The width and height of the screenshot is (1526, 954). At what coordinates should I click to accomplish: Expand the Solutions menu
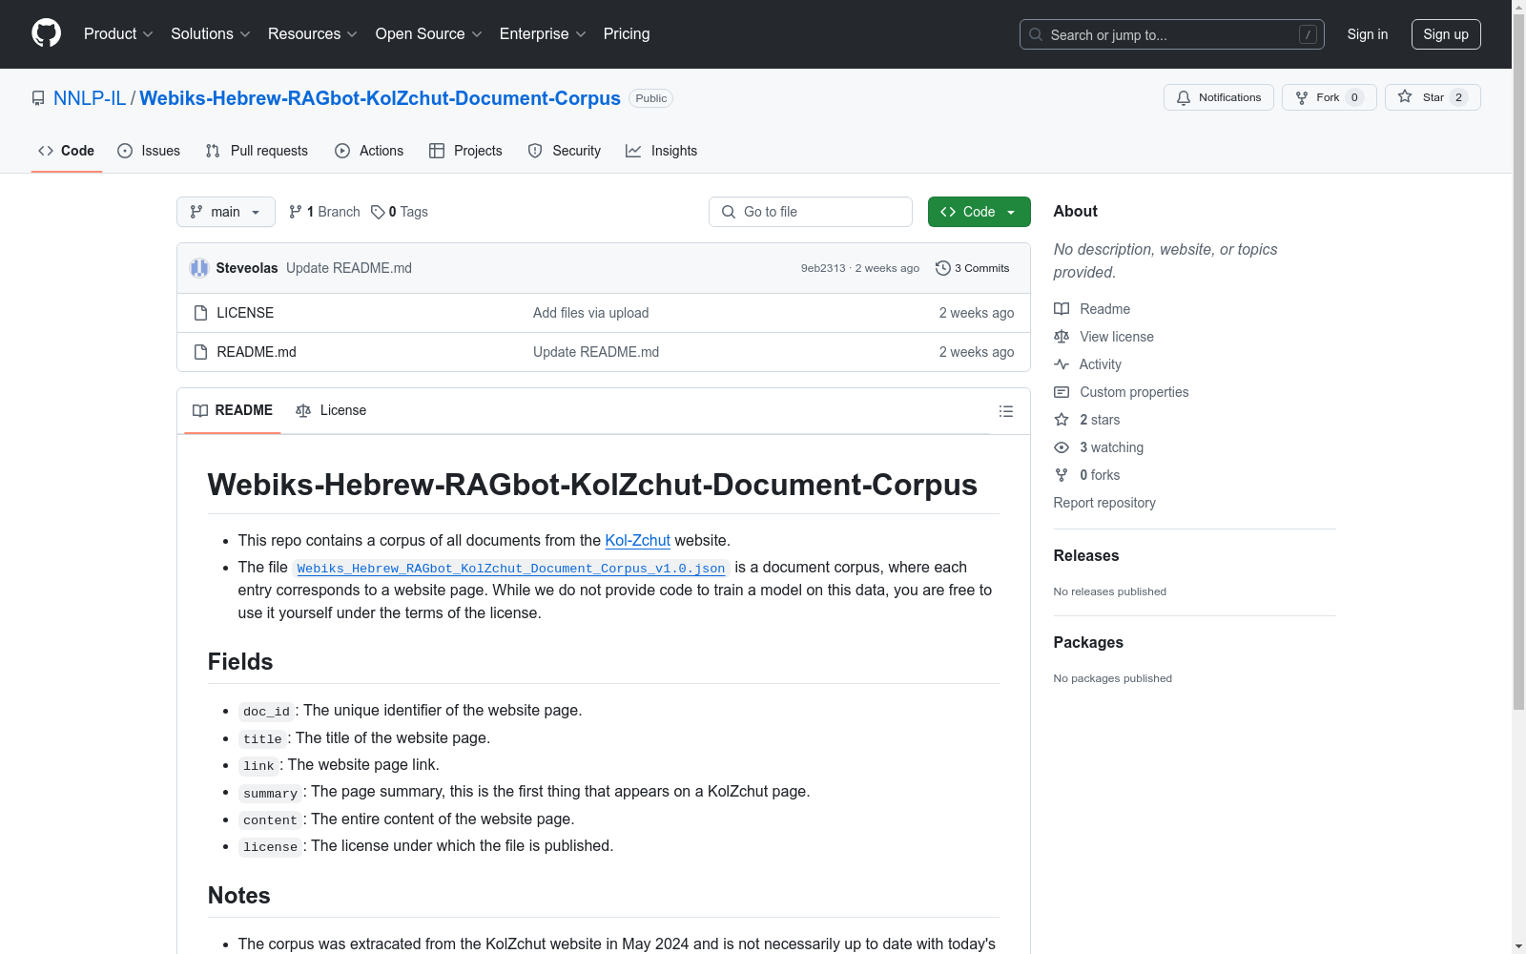210,34
